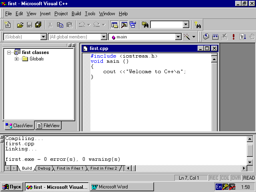Select the Globals folder tree item
This screenshot has height=192, width=256.
[x=36, y=59]
